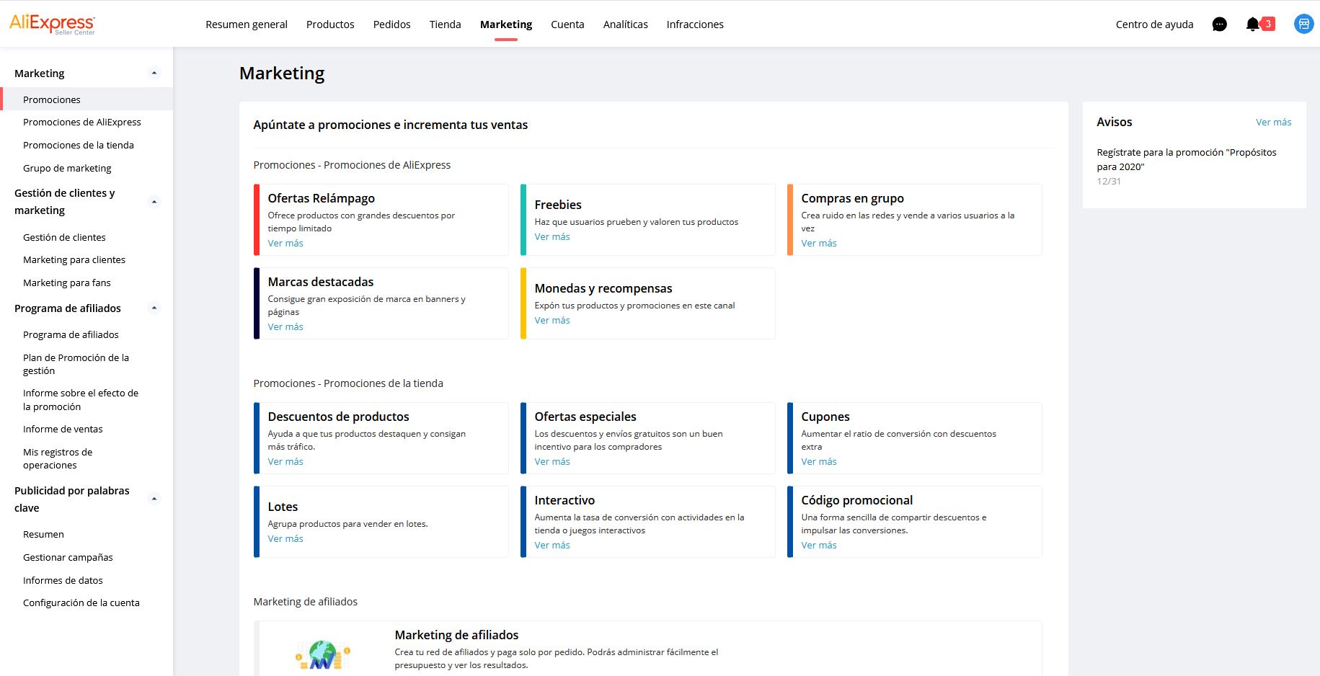Collapse Publicidad por palabras clave section
Screen dimensions: 1320x676
tap(154, 499)
